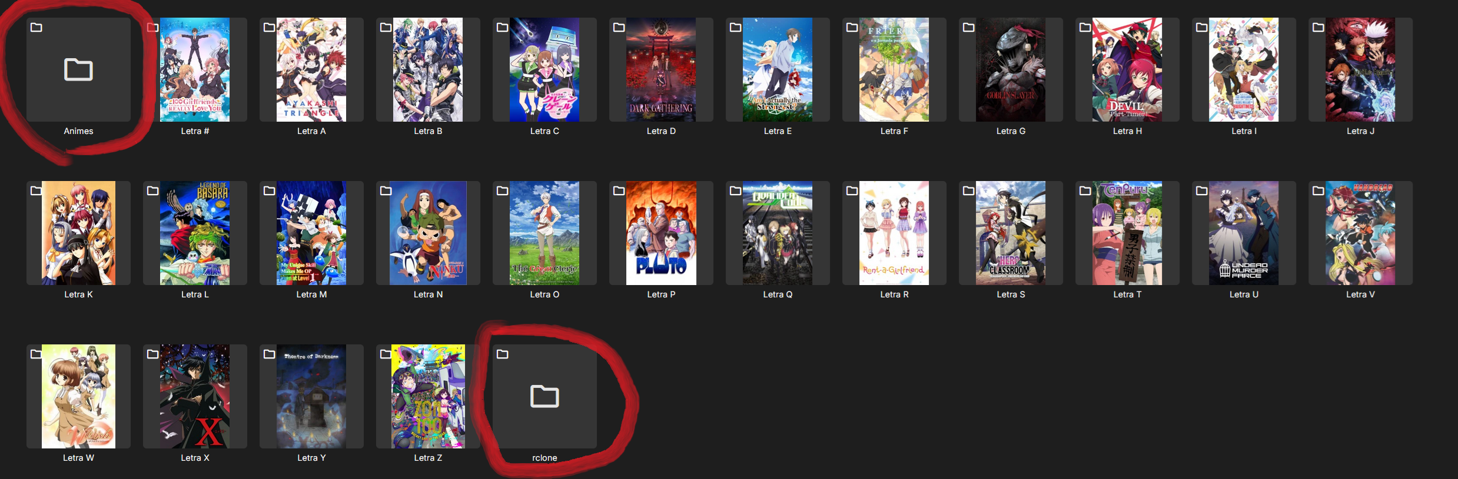The width and height of the screenshot is (1458, 479).
Task: Click the folder badge on Letra N card
Action: point(386,190)
